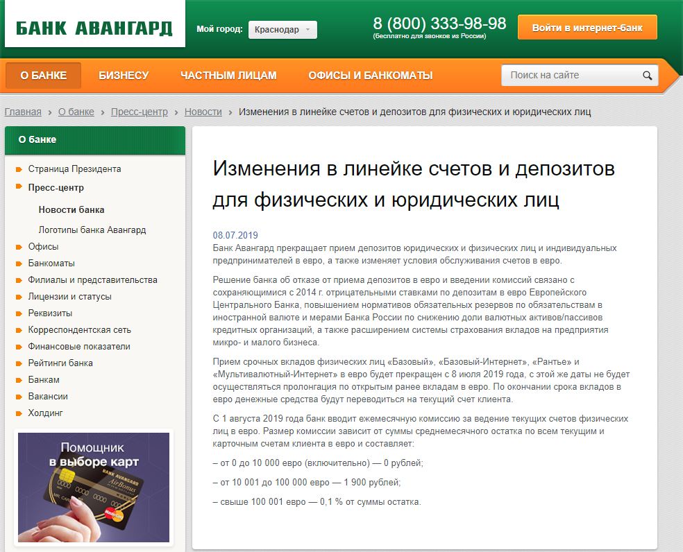Click the article date 08.07.2019
The width and height of the screenshot is (683, 552).
click(235, 236)
